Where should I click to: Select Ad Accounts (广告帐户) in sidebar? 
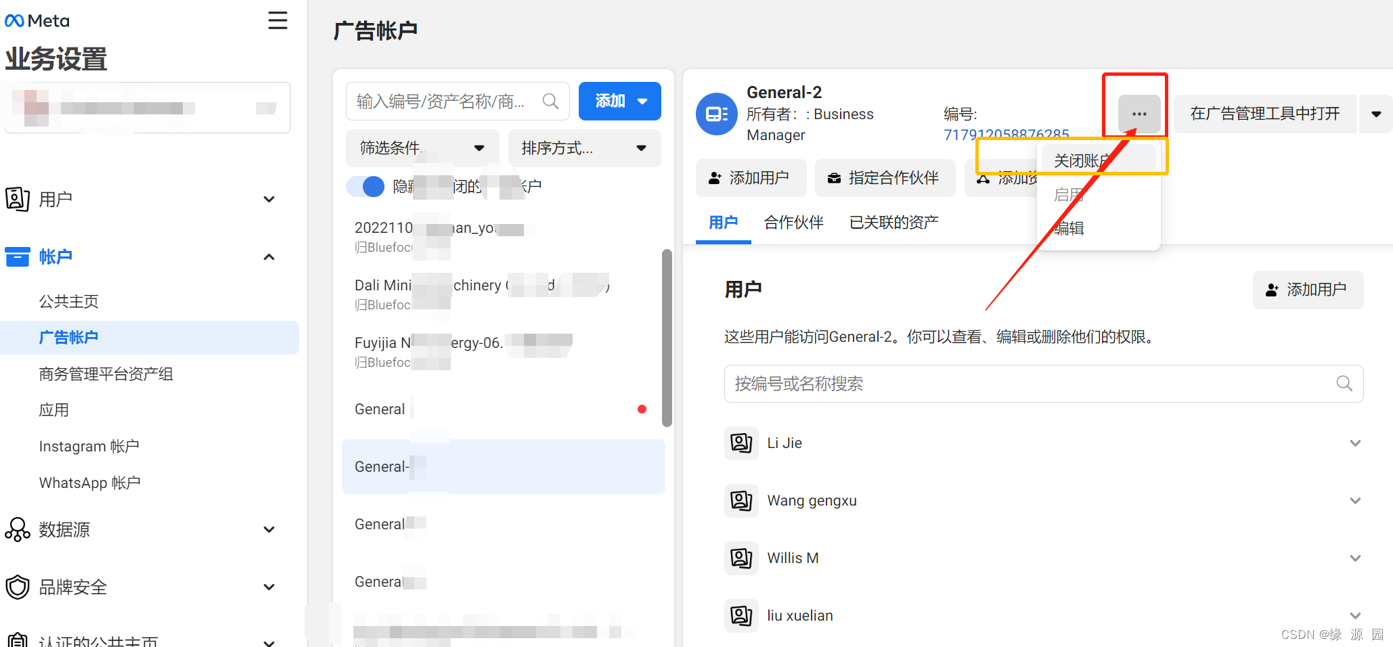point(149,338)
